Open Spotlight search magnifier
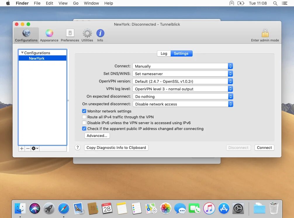 click(x=275, y=3)
